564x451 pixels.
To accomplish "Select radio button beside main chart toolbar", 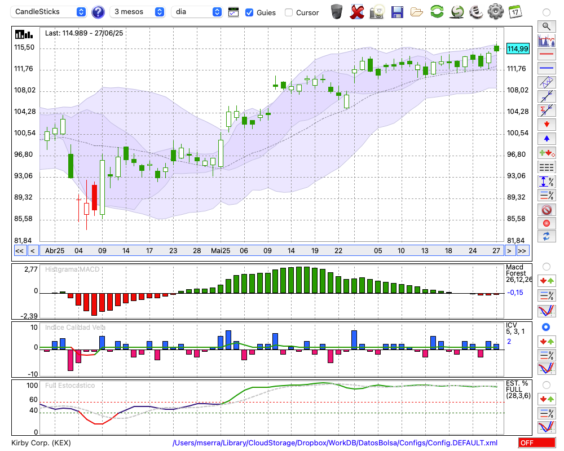I will pos(547,12).
